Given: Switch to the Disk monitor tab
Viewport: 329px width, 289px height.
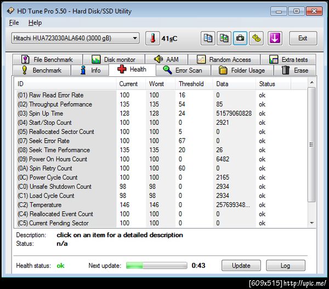Looking at the screenshot, I should (114, 59).
